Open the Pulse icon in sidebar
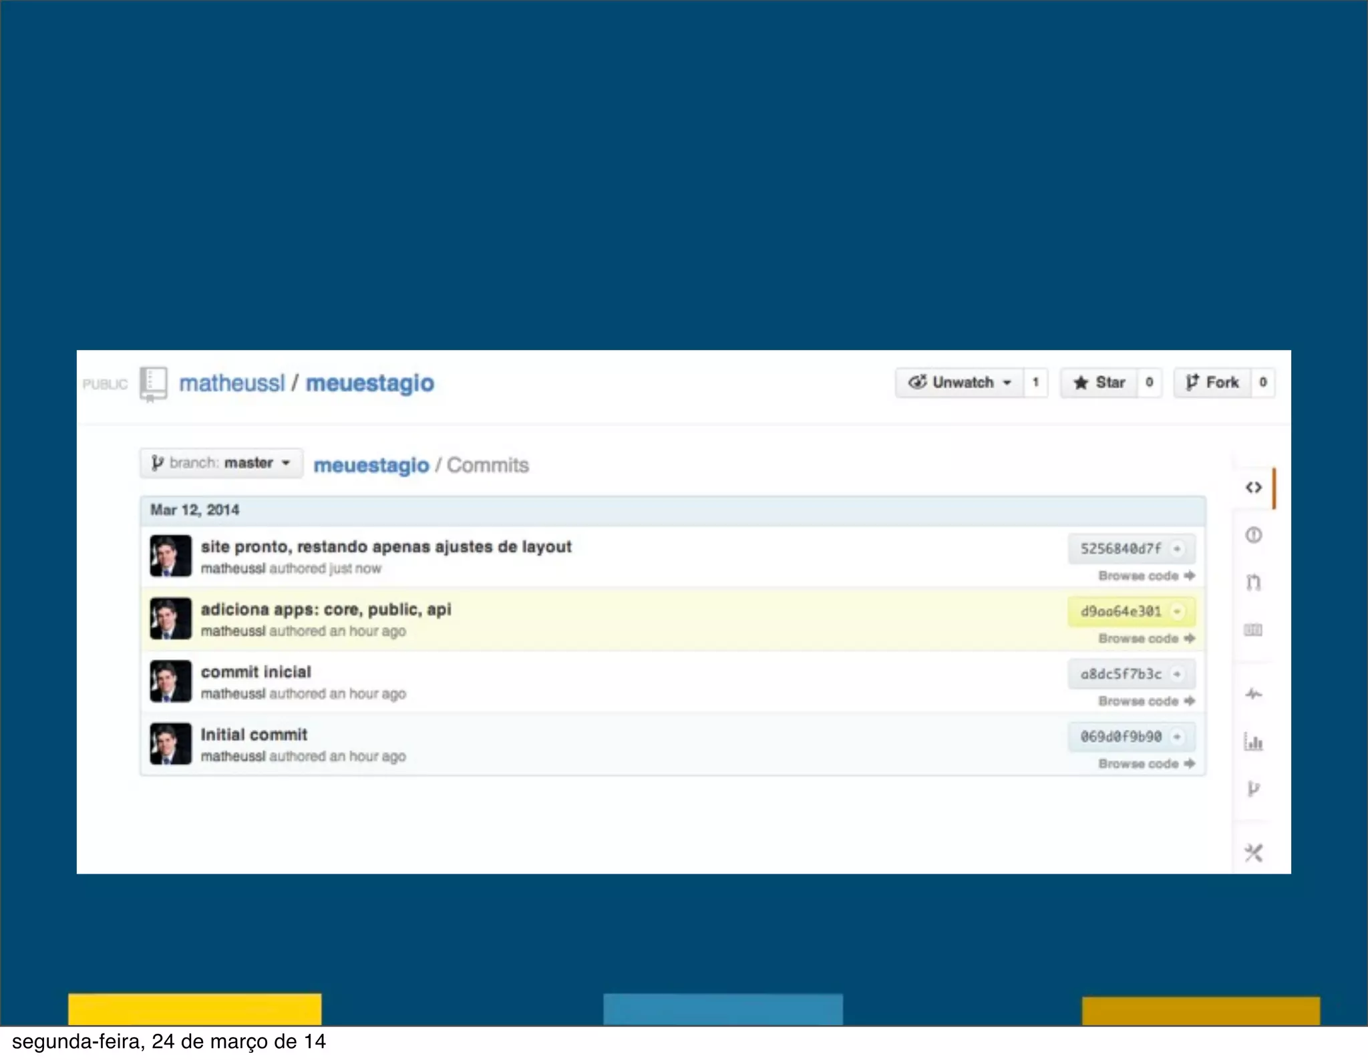 1254,694
